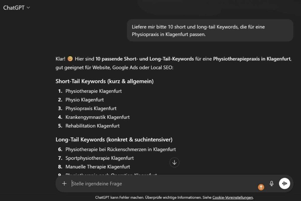Image resolution: width=301 pixels, height=201 pixels.
Task: Click the disclaimer text about ChatGPT errors
Action: tap(147, 197)
